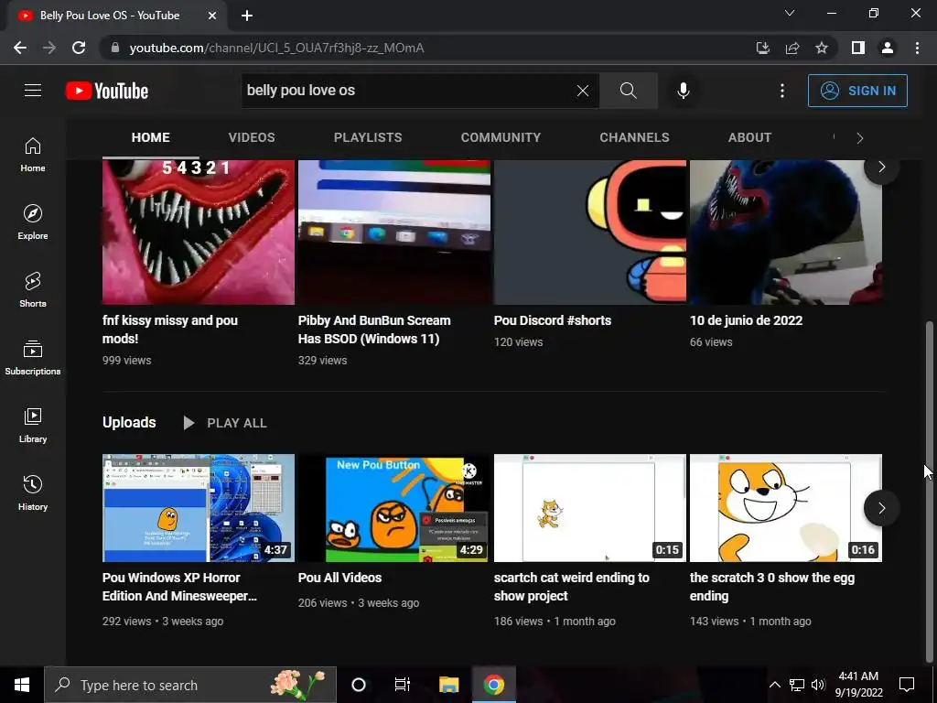This screenshot has height=703, width=937.
Task: Open video title 'fnf kissy missy and pou mods!'
Action: click(169, 330)
